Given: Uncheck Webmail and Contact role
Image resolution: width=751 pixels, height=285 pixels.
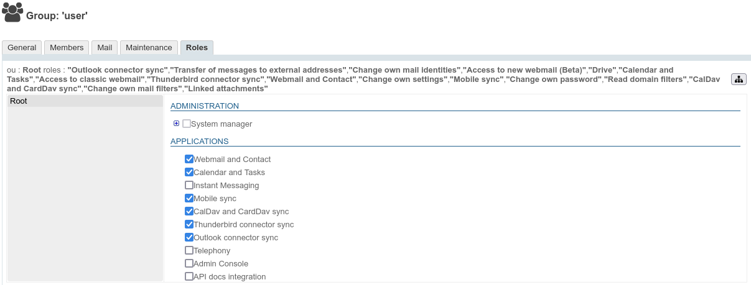Looking at the screenshot, I should [x=189, y=159].
